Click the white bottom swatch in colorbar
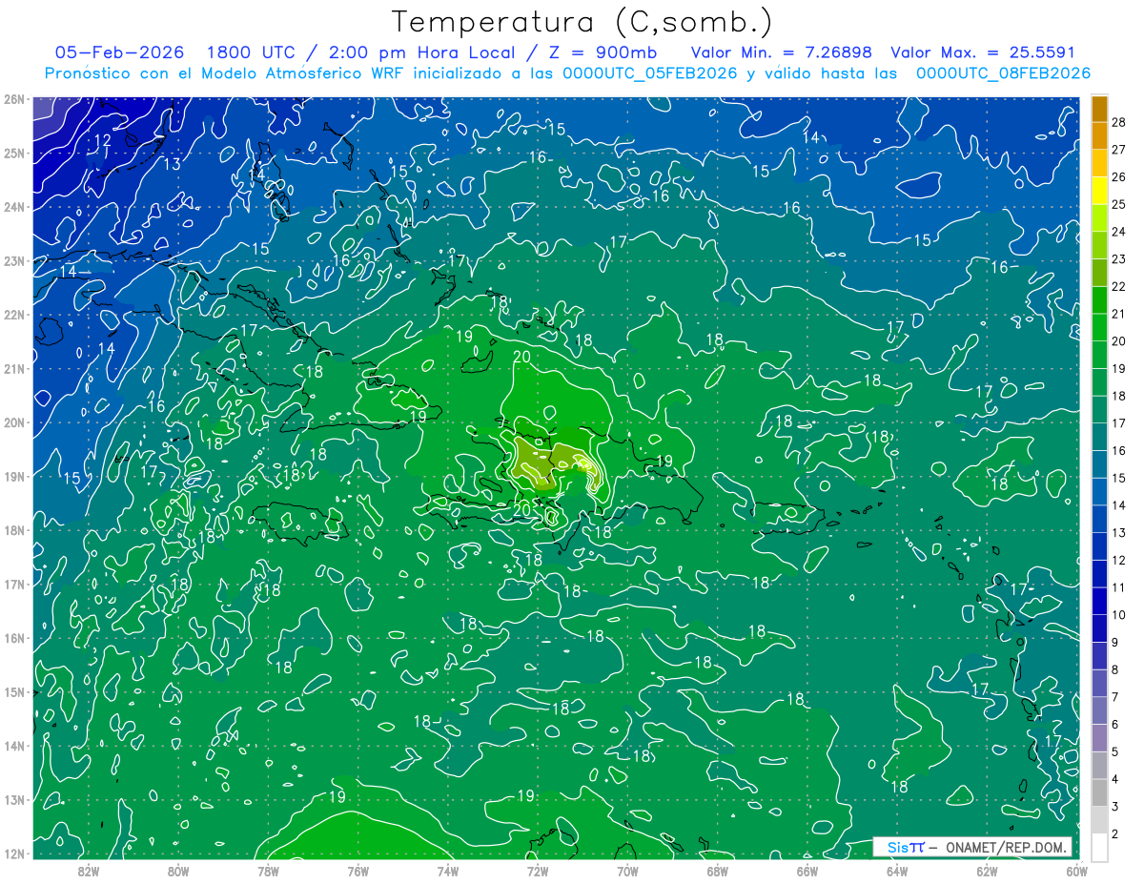 [1099, 848]
